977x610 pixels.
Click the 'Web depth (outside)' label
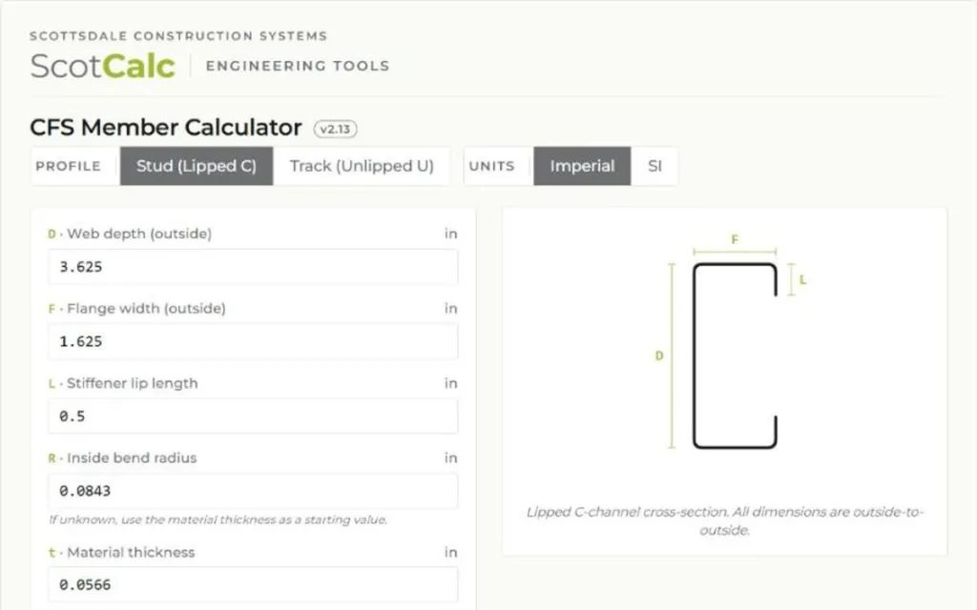click(x=139, y=234)
